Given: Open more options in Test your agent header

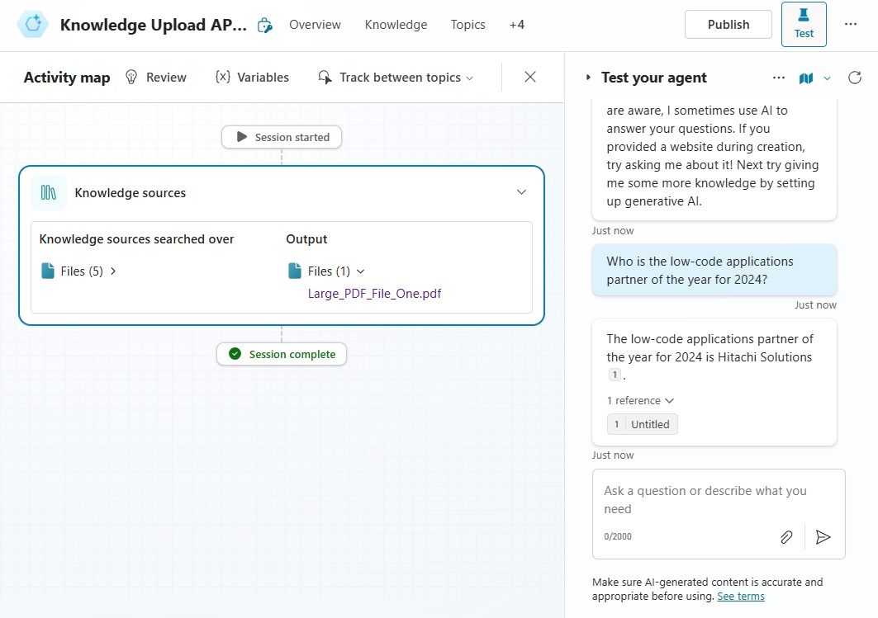Looking at the screenshot, I should click(x=778, y=77).
